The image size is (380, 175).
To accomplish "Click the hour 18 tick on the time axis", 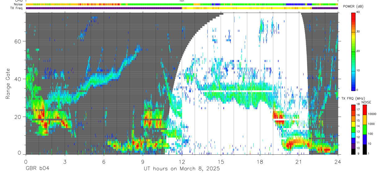I will [x=260, y=161].
